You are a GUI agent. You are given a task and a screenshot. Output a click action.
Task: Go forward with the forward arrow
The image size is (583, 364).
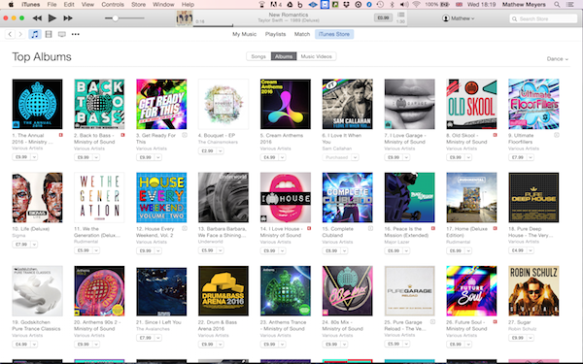20,34
